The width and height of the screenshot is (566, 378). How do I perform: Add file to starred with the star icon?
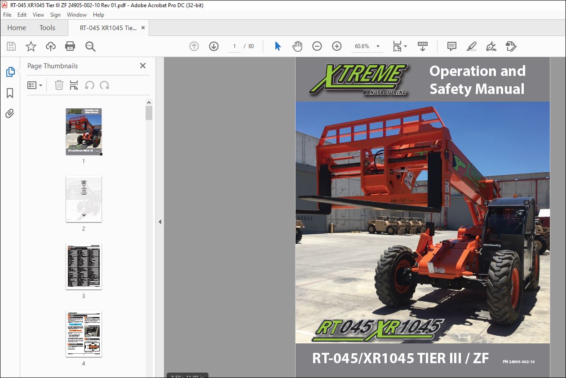31,46
